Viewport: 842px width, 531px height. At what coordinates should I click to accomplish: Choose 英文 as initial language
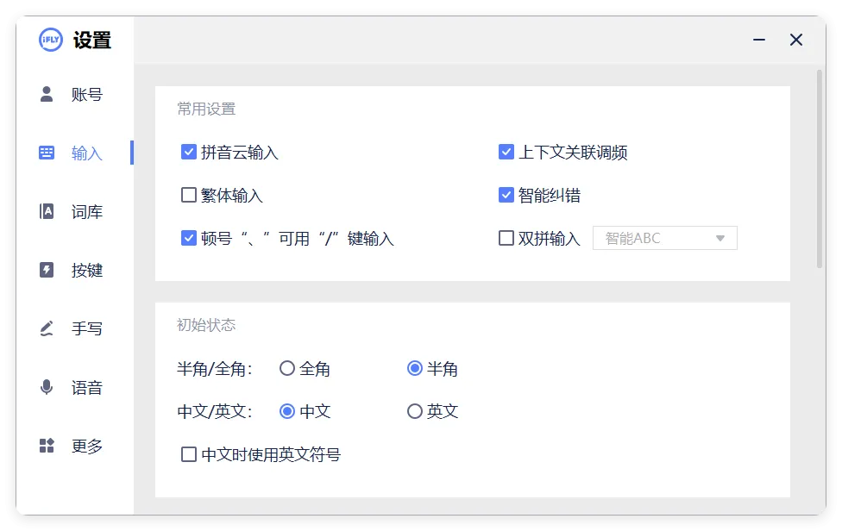[414, 411]
